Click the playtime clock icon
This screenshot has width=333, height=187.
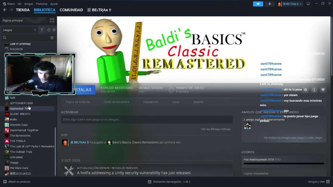click(x=171, y=90)
